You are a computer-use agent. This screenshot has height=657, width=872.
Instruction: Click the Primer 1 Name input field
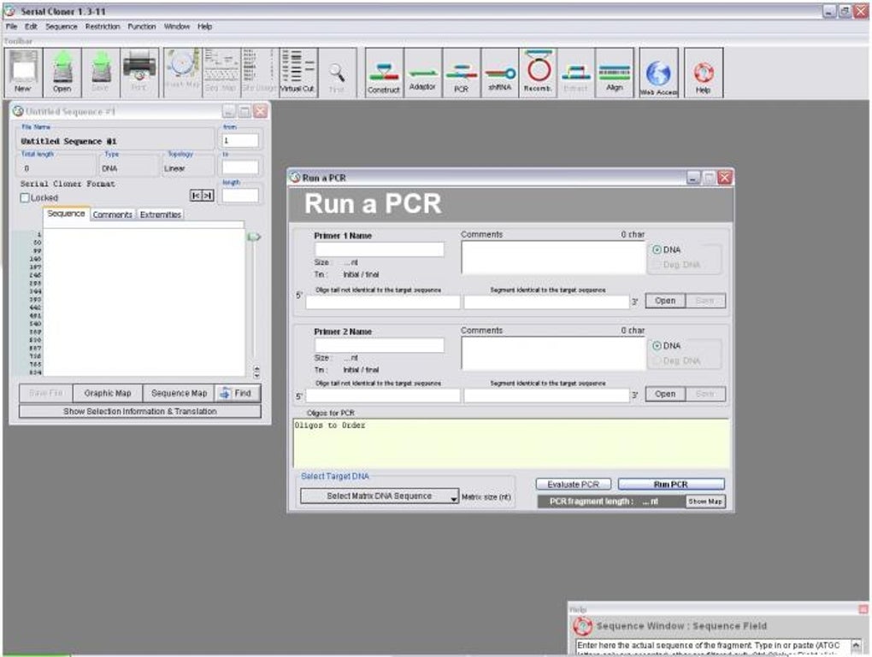(380, 249)
